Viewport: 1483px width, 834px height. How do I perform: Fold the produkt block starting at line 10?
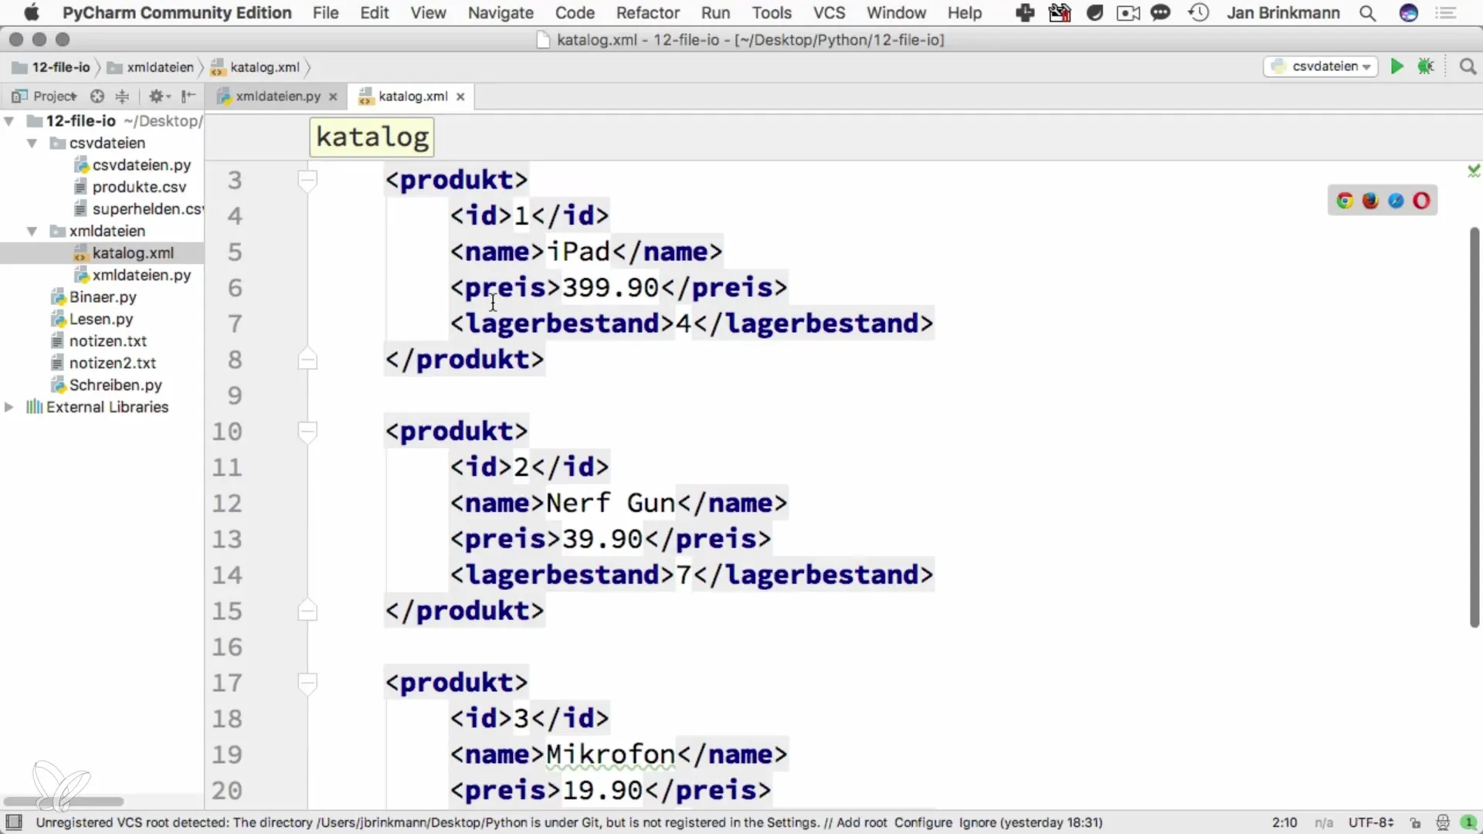(307, 432)
